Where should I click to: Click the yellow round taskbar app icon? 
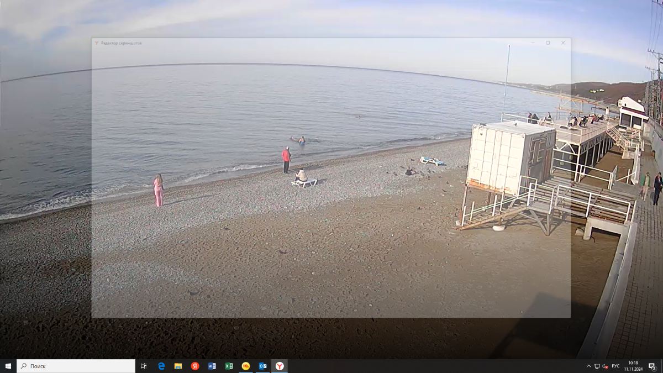coord(246,366)
